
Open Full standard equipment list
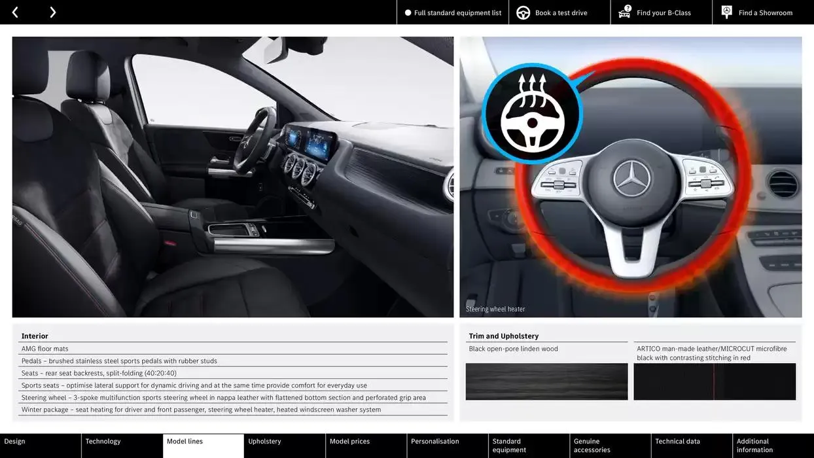pos(457,12)
